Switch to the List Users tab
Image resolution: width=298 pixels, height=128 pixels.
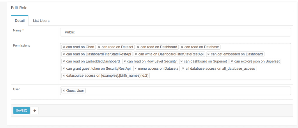(x=41, y=21)
